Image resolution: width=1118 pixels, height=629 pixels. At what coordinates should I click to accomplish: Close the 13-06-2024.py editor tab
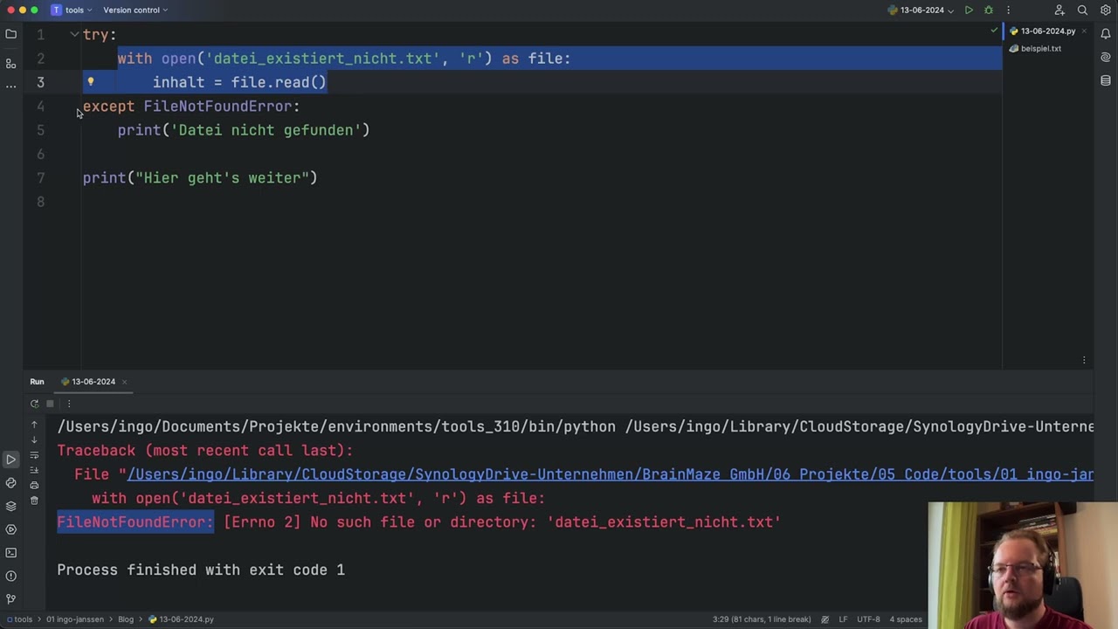(x=1084, y=31)
